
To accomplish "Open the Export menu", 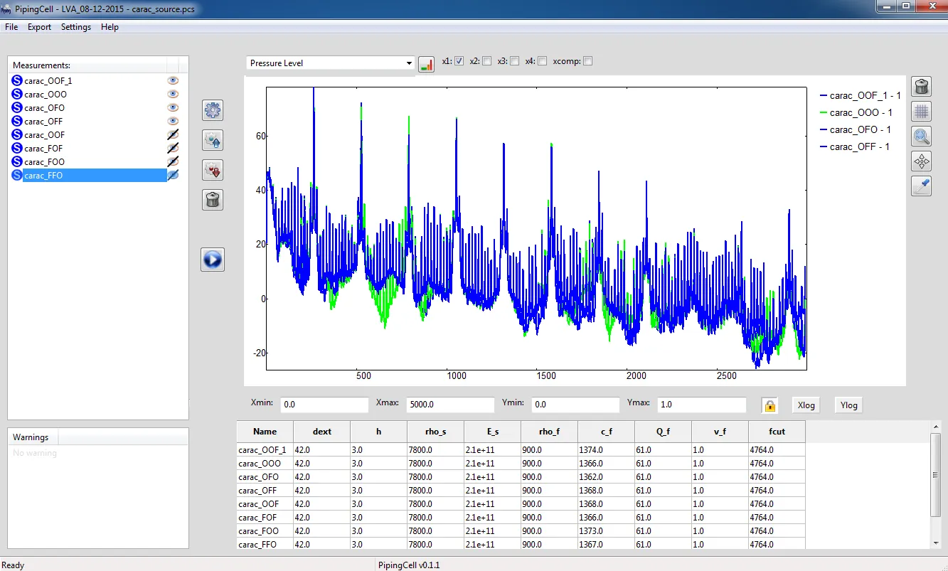I will 39,27.
